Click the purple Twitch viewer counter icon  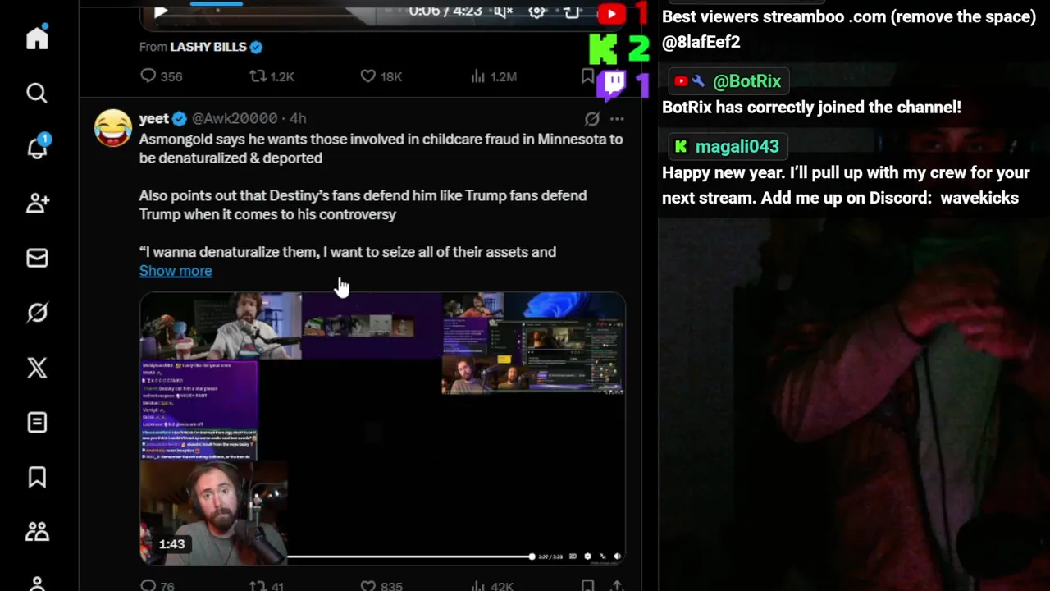[x=613, y=84]
